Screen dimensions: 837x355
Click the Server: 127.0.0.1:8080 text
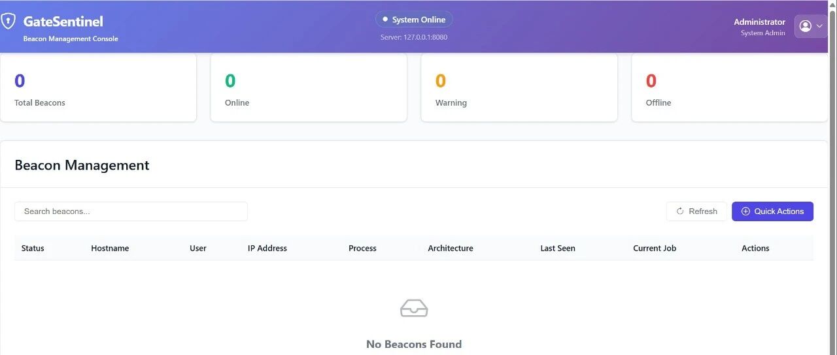pyautogui.click(x=414, y=37)
